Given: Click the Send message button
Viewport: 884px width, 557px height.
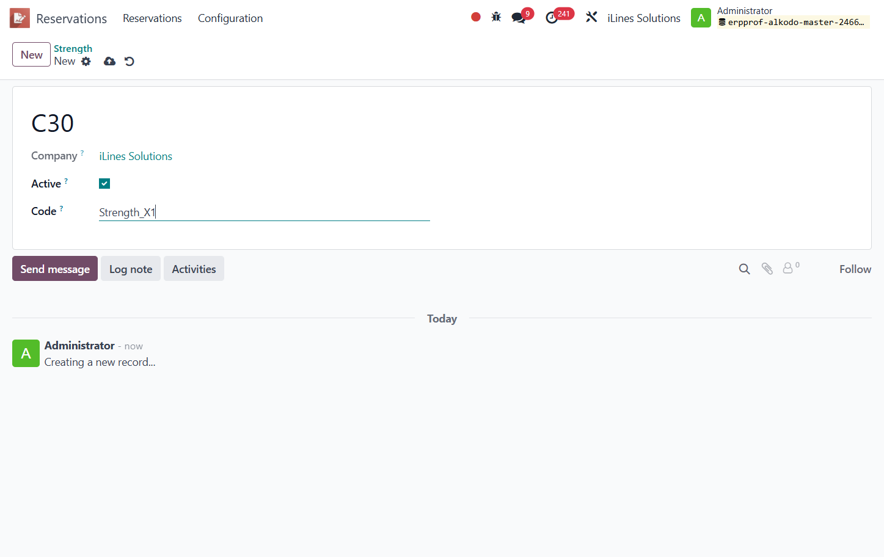Looking at the screenshot, I should coord(55,269).
